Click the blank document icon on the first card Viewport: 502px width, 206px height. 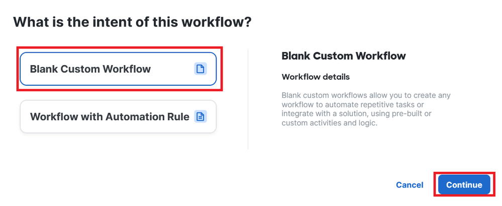click(200, 69)
